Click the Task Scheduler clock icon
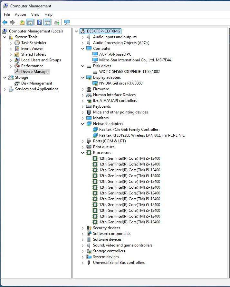The image size is (230, 287). [x=17, y=43]
